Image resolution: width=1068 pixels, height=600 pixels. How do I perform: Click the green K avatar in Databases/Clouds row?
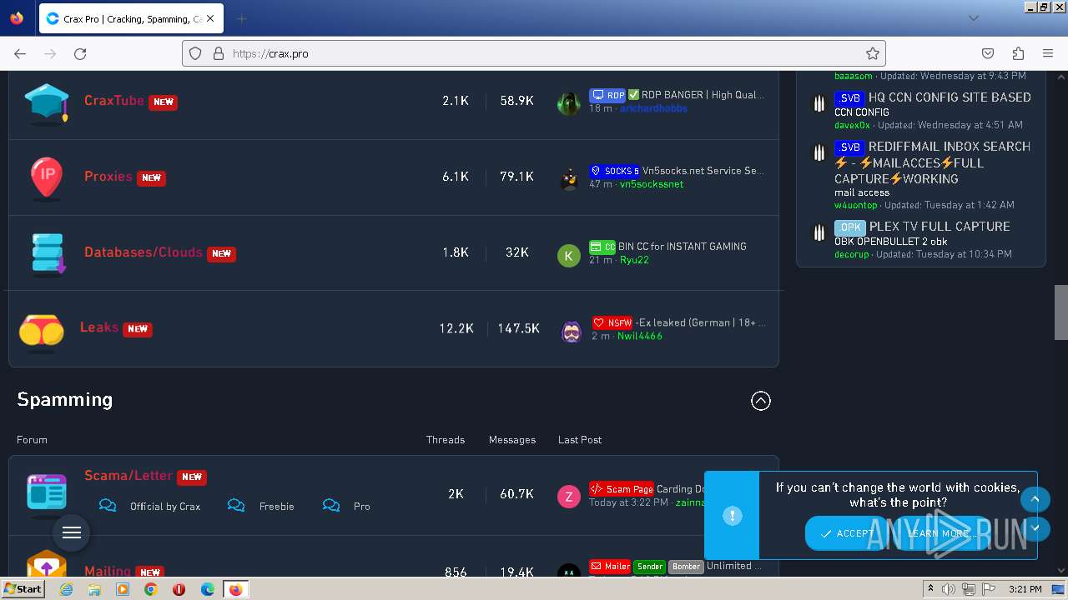tap(569, 255)
